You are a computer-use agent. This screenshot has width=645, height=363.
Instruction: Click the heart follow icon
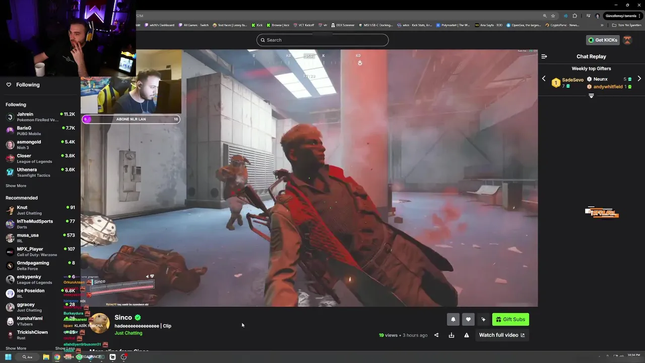click(468, 319)
